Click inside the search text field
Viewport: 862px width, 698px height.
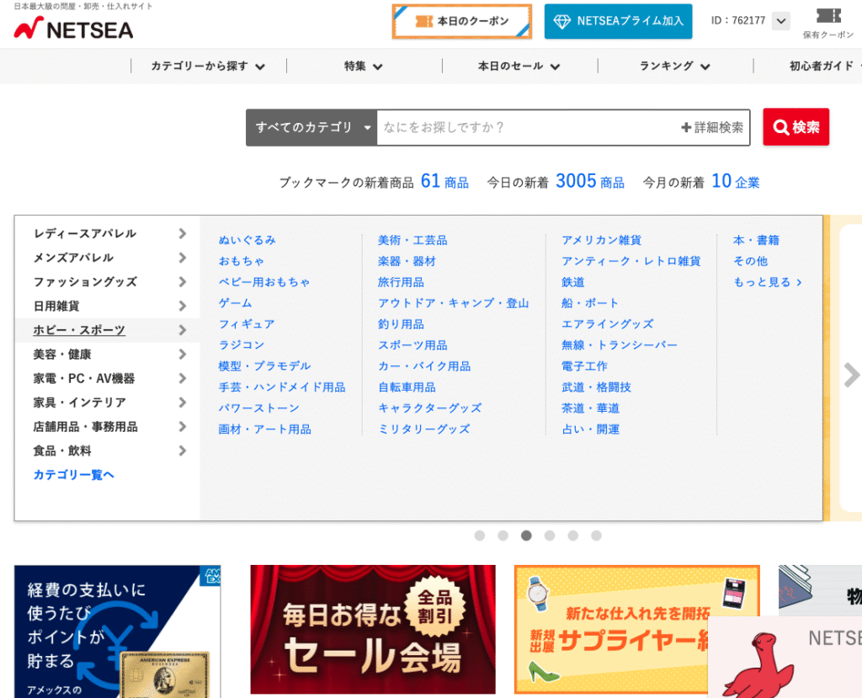[x=526, y=128]
